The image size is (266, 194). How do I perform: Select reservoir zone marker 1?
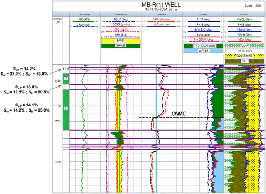(x=66, y=69)
